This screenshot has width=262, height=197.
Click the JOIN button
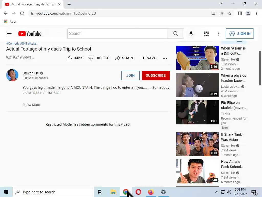pos(130,75)
